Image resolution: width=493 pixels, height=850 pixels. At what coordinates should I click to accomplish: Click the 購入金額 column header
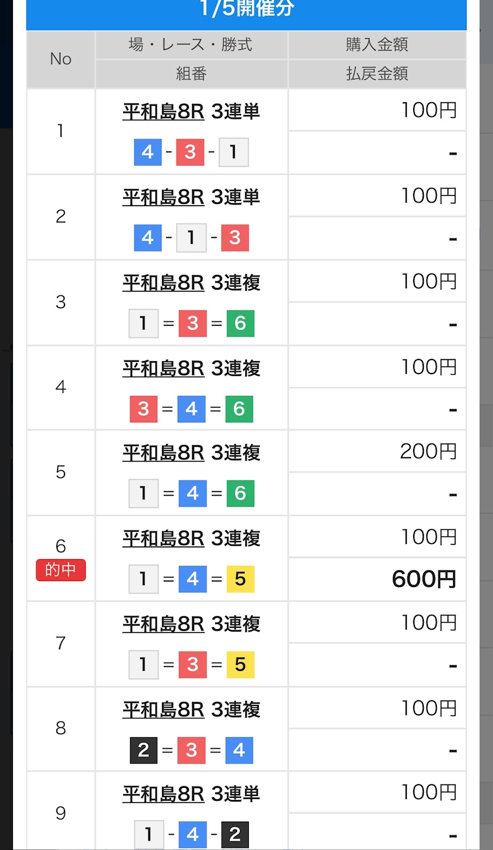(x=377, y=45)
